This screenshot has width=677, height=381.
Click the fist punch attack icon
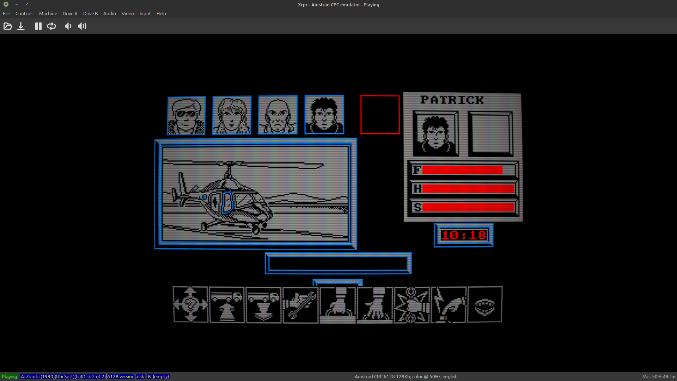point(411,304)
